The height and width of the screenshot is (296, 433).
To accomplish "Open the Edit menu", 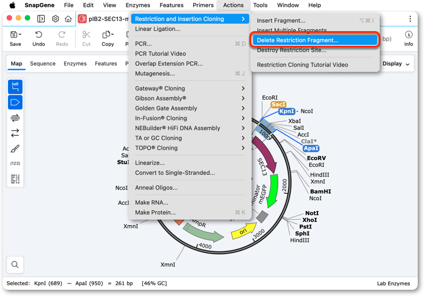I will click(88, 5).
